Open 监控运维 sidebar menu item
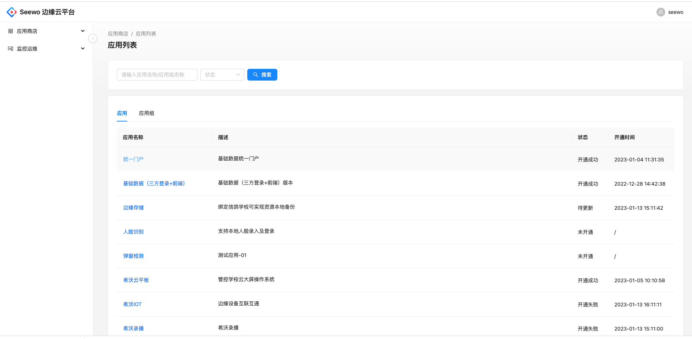This screenshot has height=339, width=692. [47, 49]
